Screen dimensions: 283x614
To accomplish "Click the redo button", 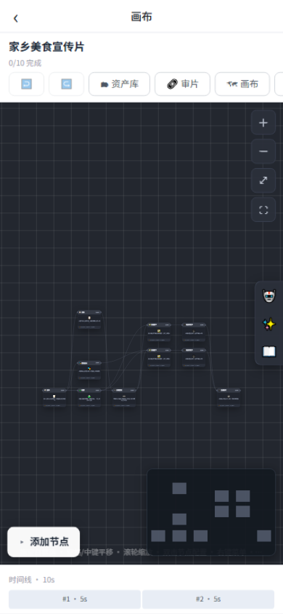I will 66,84.
